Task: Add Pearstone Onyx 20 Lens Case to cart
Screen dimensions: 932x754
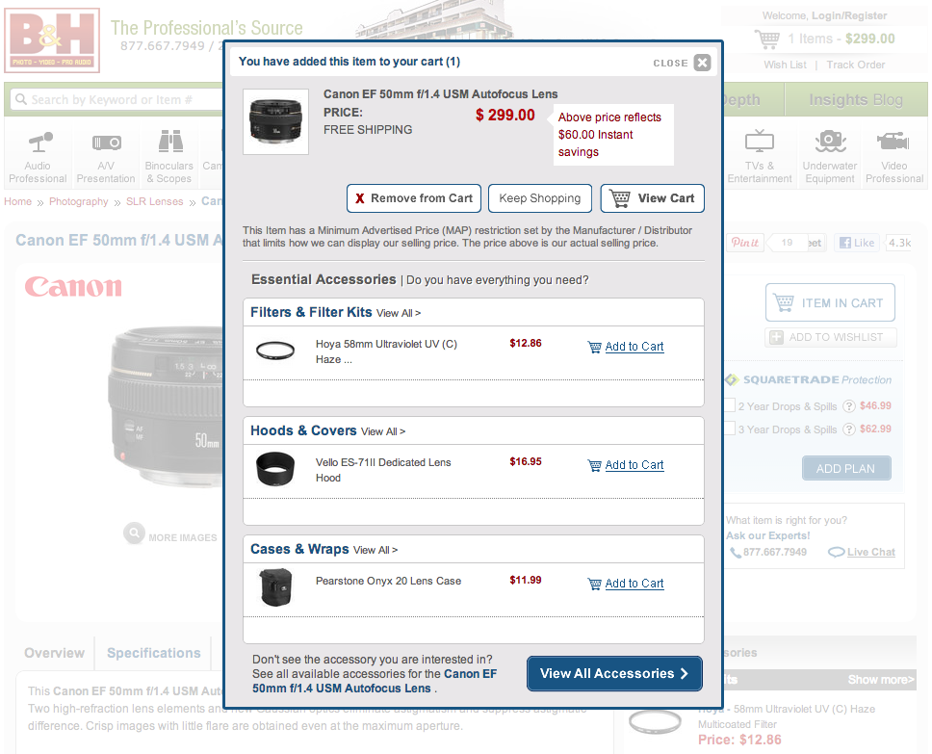Action: [x=634, y=584]
